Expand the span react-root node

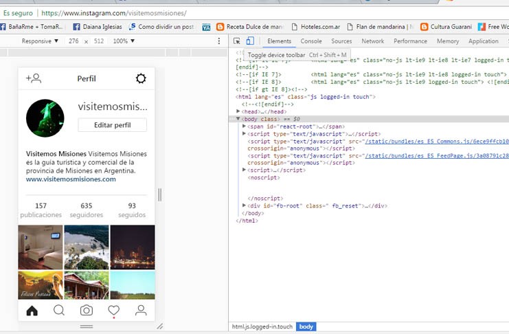tap(244, 126)
